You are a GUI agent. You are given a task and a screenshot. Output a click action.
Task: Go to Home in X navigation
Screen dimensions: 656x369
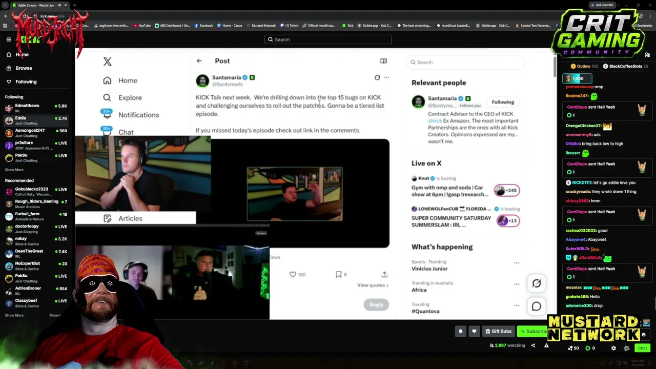pyautogui.click(x=120, y=80)
